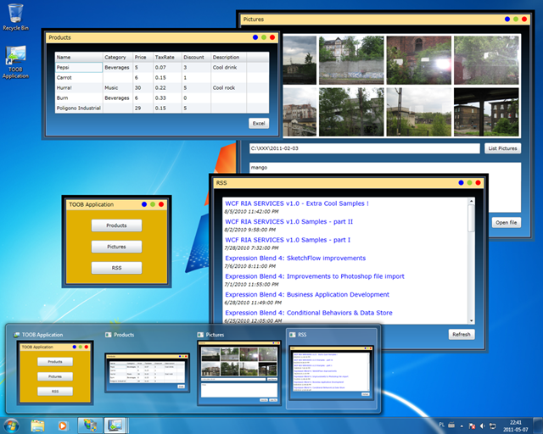Viewport: 543px width, 434px height.
Task: Show hidden tray icons arrow
Action: tap(462, 426)
